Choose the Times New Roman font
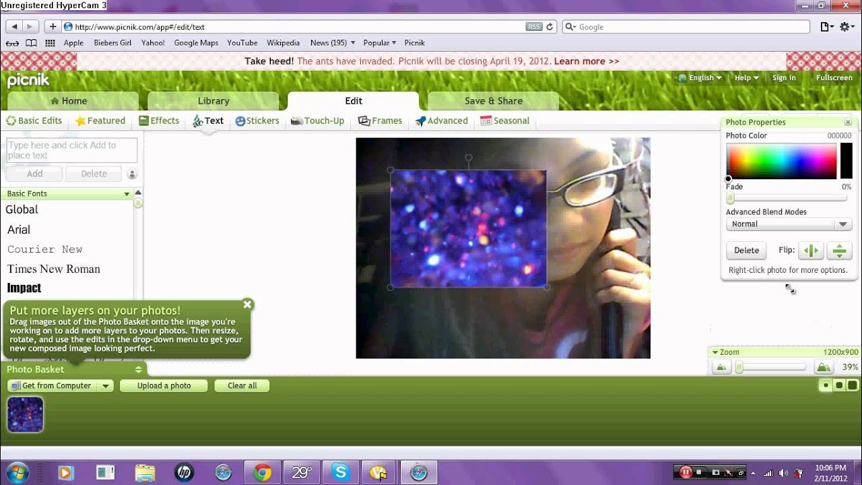Screen dimensions: 862x485 tap(54, 269)
